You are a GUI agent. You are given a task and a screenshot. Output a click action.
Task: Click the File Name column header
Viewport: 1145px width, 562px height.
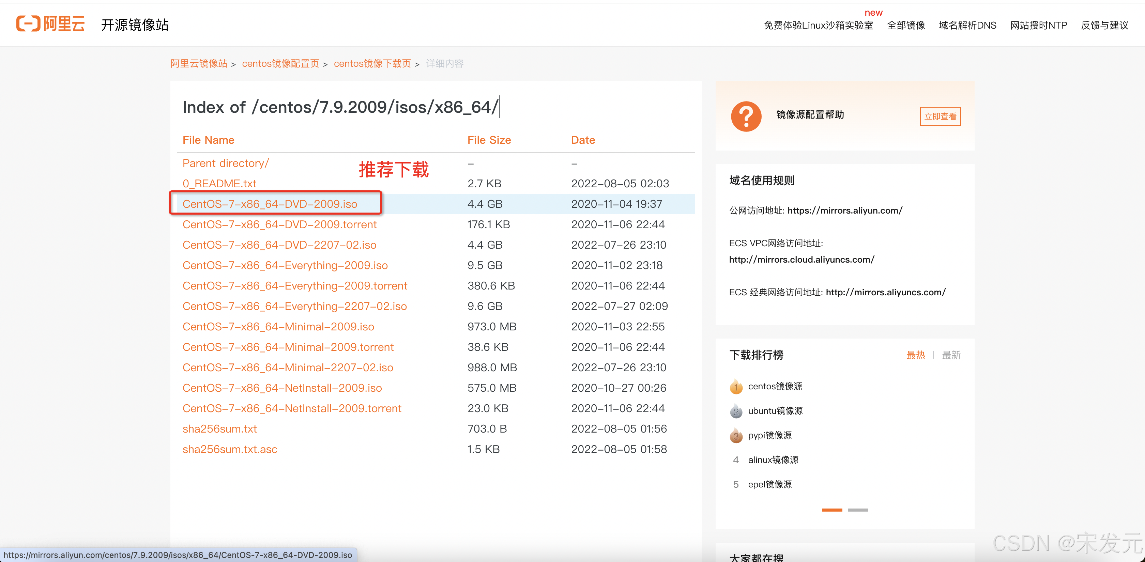209,140
